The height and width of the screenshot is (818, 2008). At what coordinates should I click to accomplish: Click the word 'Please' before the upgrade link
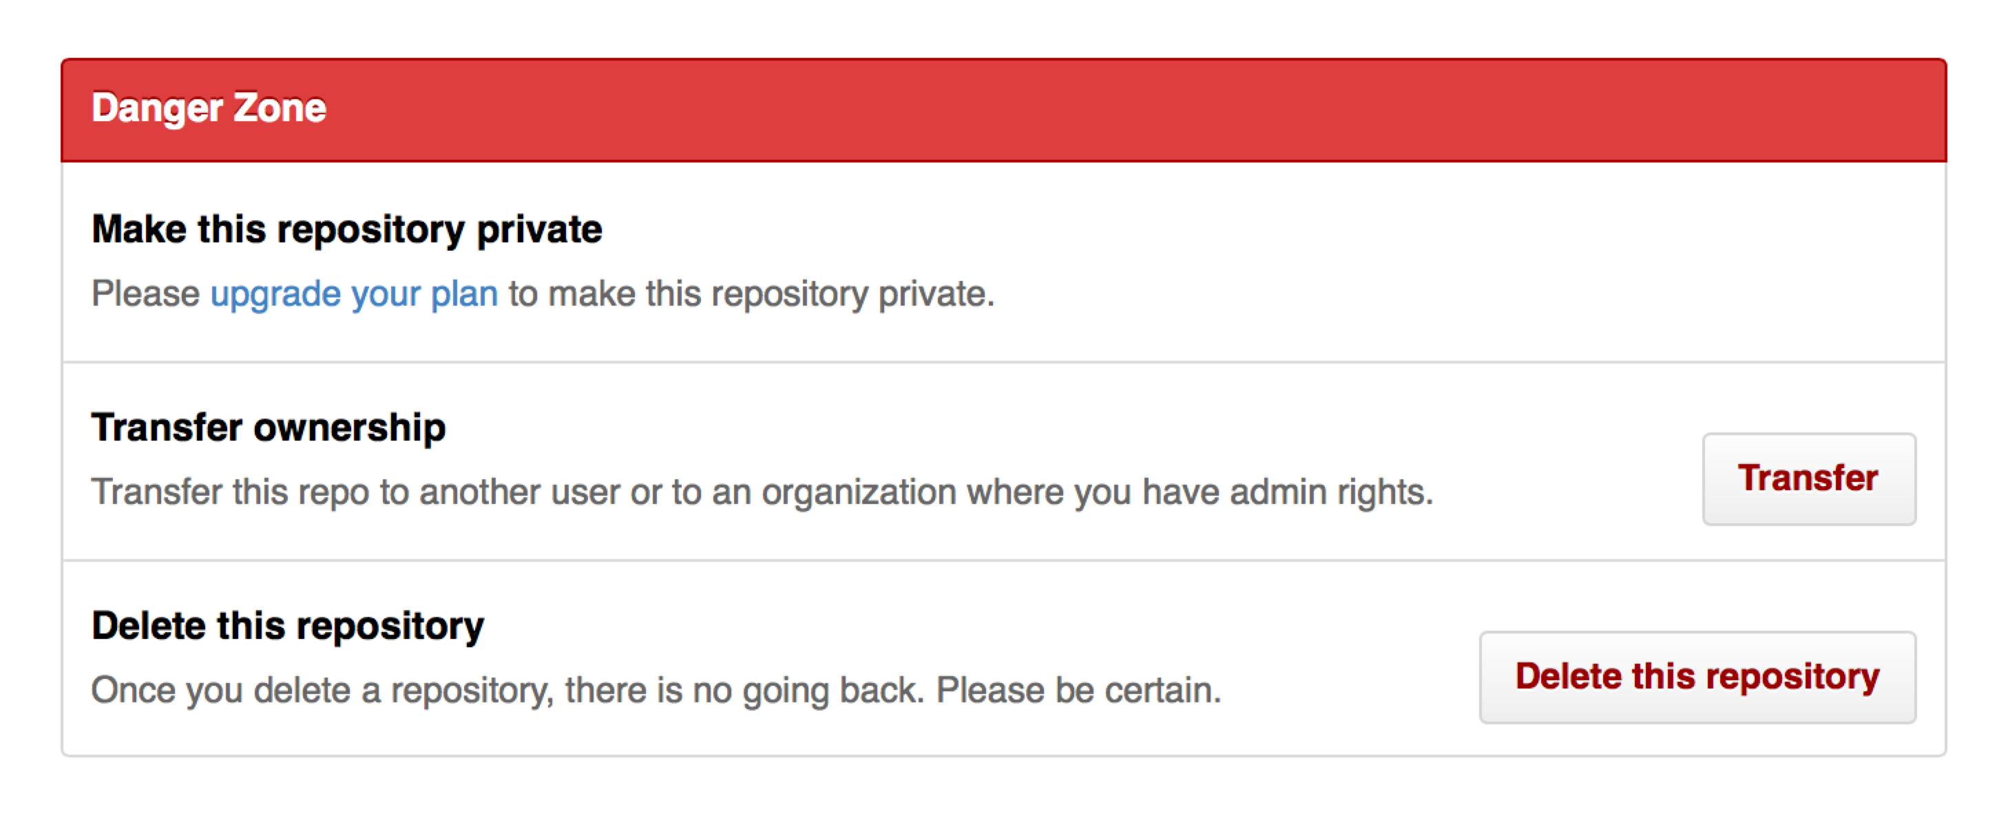pos(146,294)
